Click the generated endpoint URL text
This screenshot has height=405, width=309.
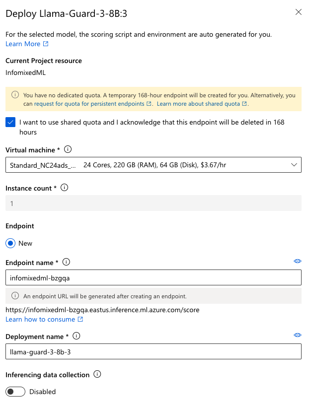tap(102, 310)
